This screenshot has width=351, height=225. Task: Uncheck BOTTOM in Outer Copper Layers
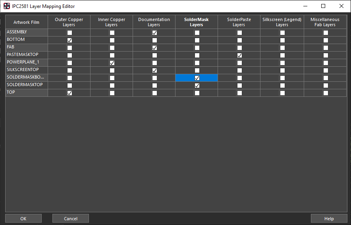pos(69,40)
